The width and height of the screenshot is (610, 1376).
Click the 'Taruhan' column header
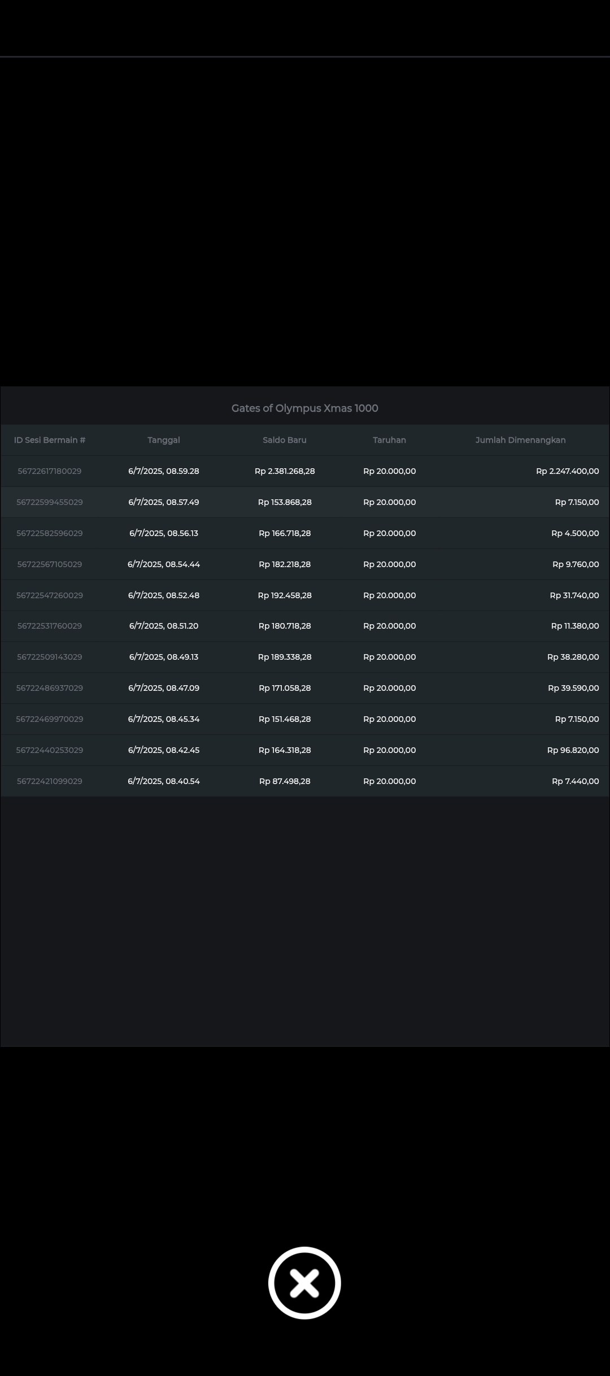tap(390, 440)
